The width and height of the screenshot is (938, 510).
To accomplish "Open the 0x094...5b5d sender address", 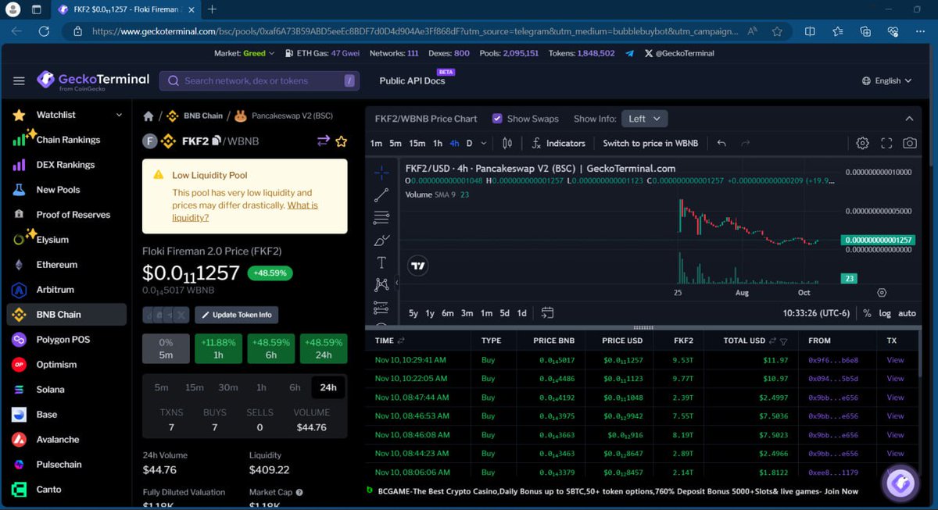I will [833, 379].
